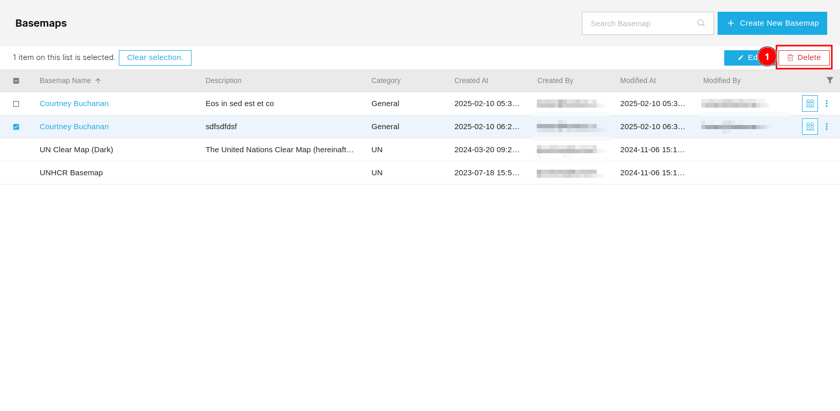
Task: Click the Basemap Name sort arrow
Action: pyautogui.click(x=98, y=81)
